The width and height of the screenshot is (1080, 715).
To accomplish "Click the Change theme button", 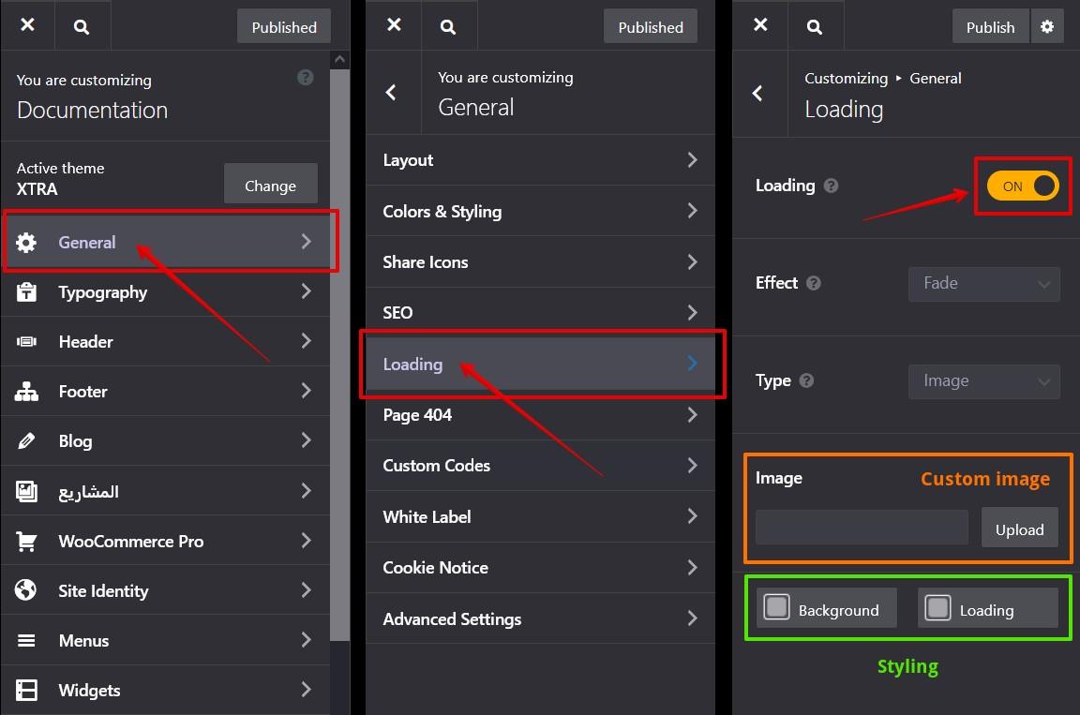I will 270,186.
